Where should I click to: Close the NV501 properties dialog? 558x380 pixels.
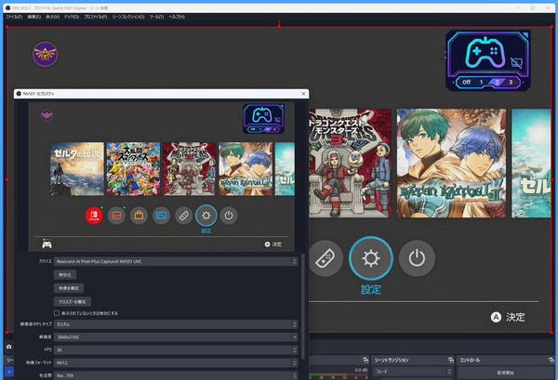[303, 94]
